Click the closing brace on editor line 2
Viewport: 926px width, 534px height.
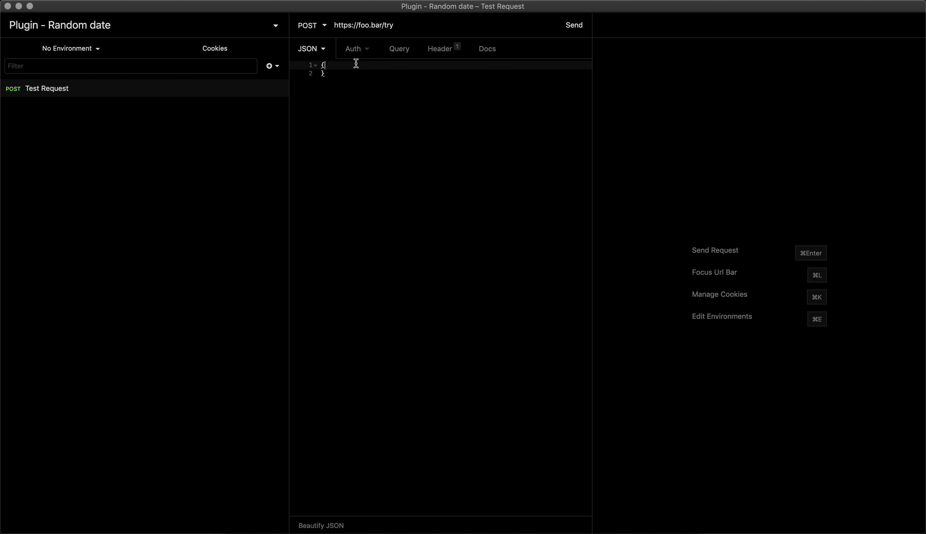323,73
